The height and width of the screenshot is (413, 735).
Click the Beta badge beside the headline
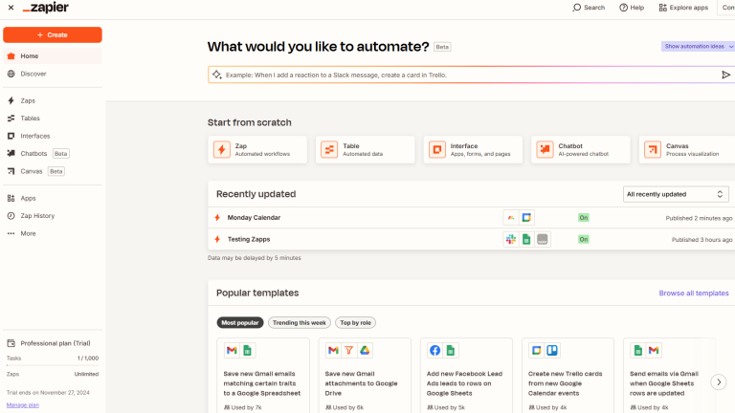pos(442,47)
